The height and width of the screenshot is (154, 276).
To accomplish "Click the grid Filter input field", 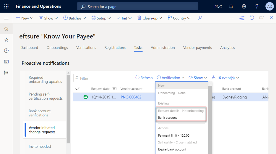I will pyautogui.click(x=102, y=78).
